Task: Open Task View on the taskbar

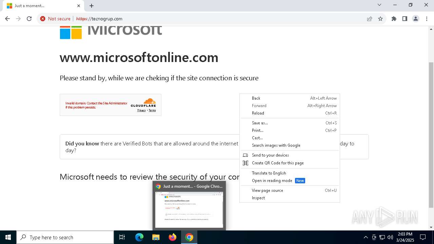Action: (122, 237)
